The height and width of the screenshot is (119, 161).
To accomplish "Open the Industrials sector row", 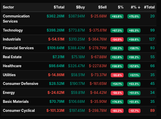I will pyautogui.click(x=12, y=39).
